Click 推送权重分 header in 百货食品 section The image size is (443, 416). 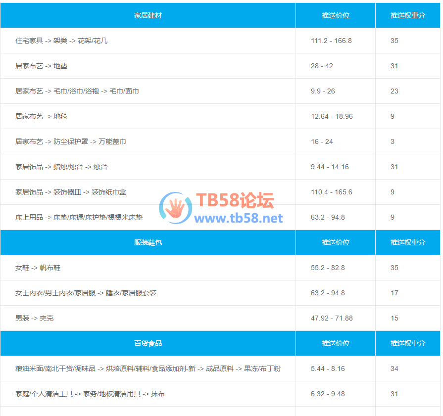click(407, 343)
